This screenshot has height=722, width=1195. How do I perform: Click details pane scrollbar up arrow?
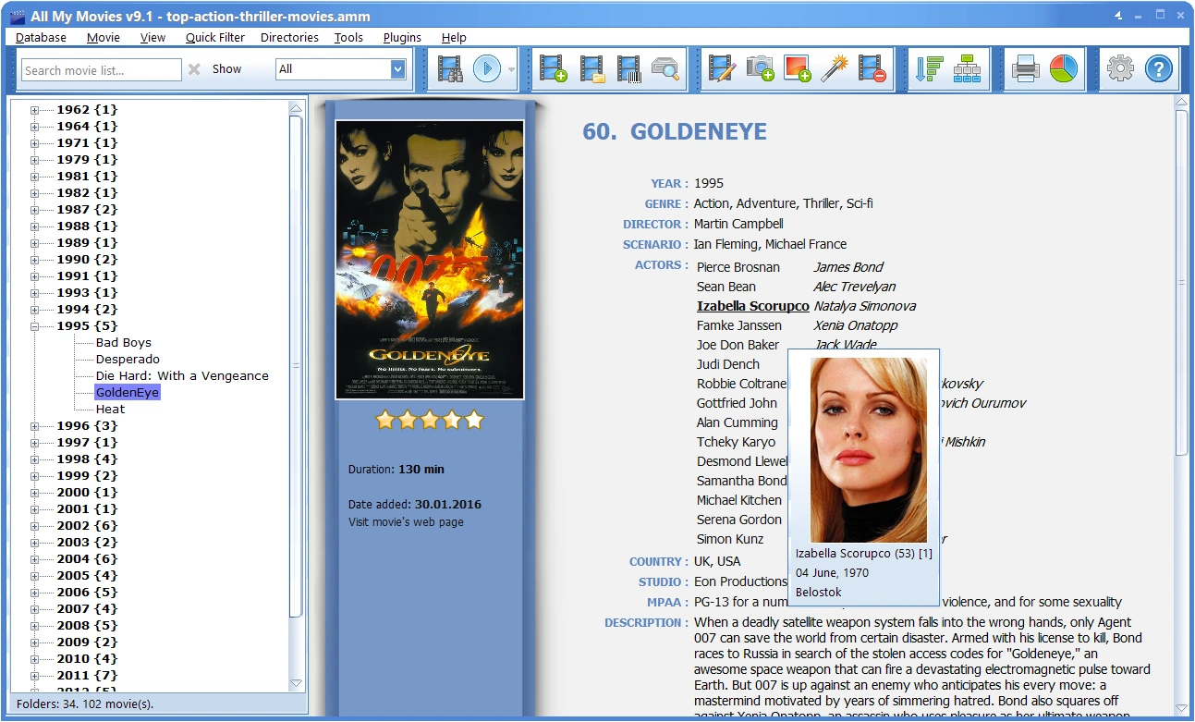tap(1182, 103)
